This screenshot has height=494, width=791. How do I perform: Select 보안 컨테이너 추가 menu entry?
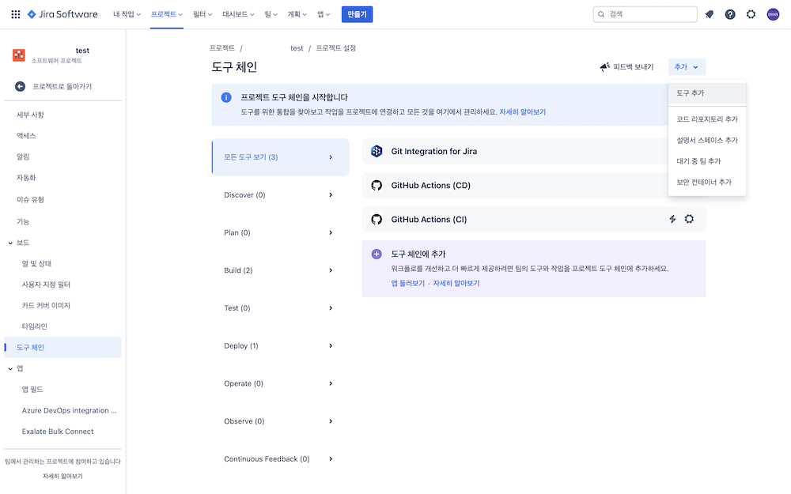click(x=706, y=182)
